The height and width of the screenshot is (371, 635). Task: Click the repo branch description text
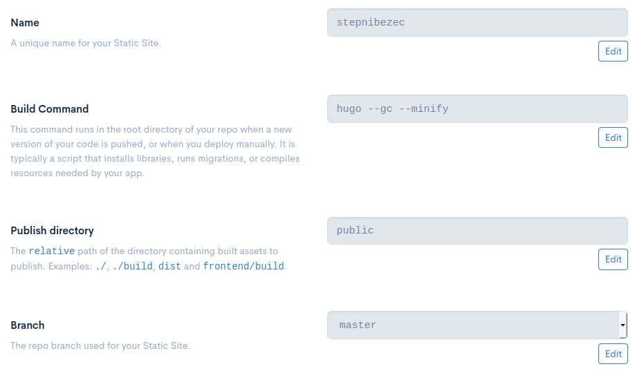tap(100, 345)
